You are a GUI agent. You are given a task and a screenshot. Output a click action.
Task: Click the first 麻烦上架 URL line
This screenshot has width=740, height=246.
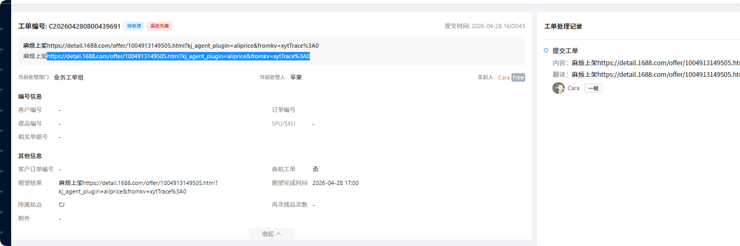coord(171,46)
